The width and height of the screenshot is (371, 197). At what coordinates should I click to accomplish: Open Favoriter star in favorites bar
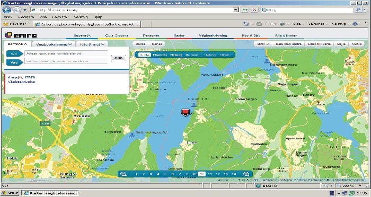click(15, 24)
